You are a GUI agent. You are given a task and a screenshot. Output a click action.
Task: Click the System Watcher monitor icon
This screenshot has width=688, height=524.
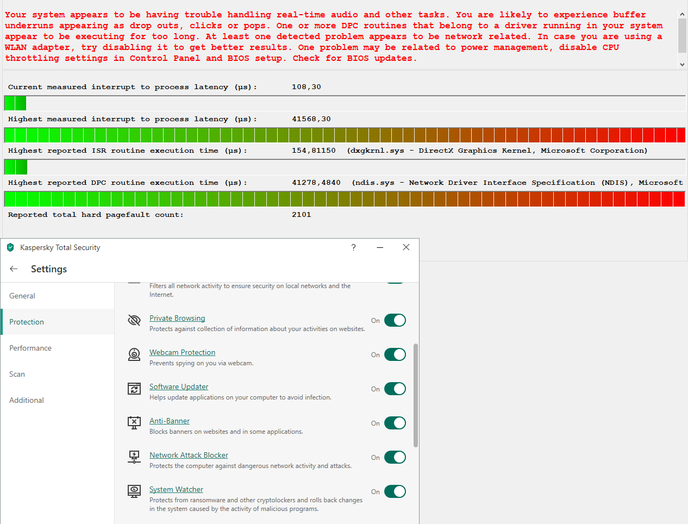pos(134,491)
